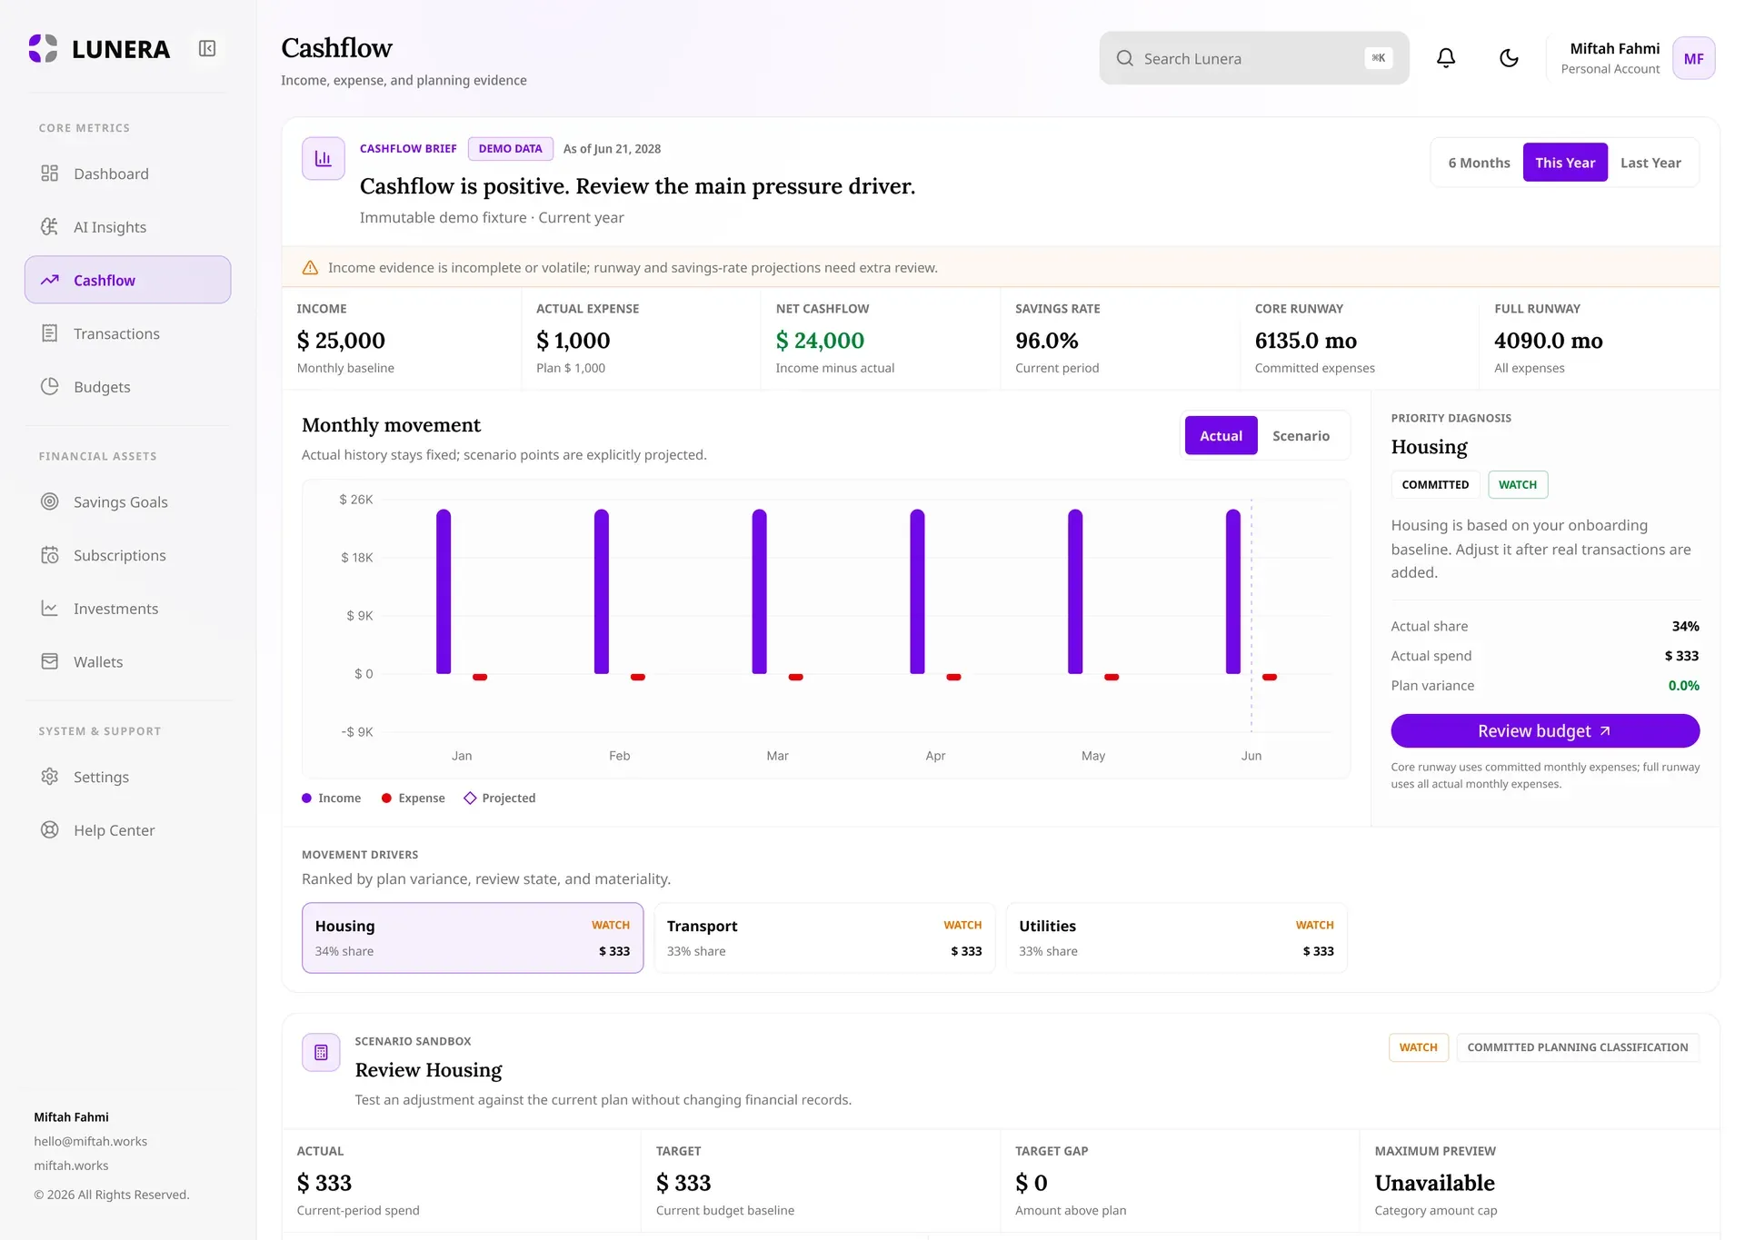Screen dimensions: 1745x1240
Task: Click the Lunera logo icon
Action: click(x=43, y=48)
